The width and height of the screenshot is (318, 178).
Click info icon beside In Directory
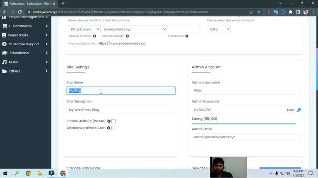point(187,36)
